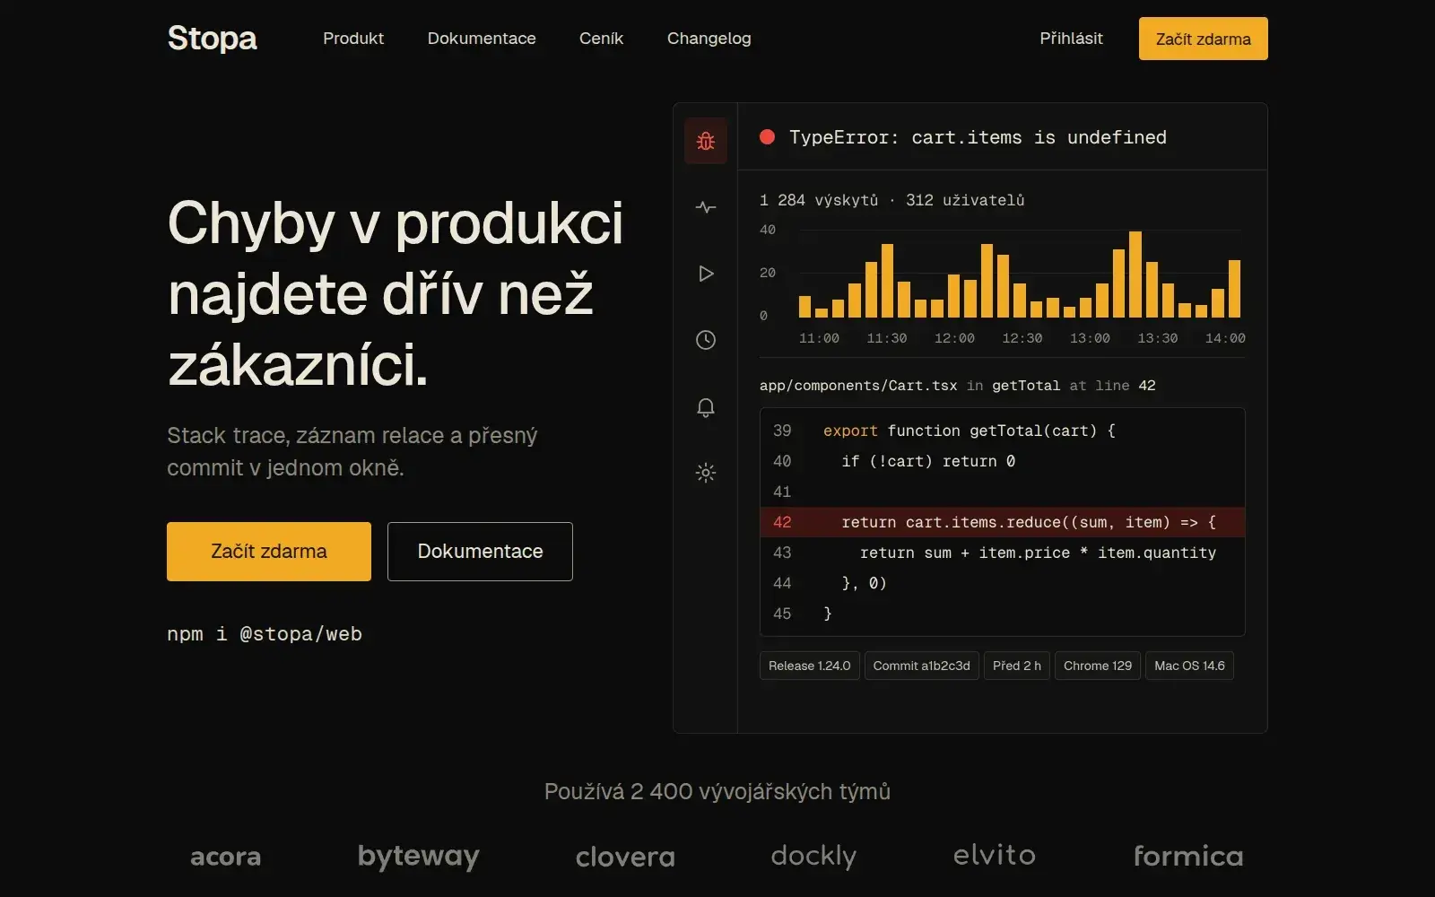Image resolution: width=1435 pixels, height=897 pixels.
Task: Click the Přihlásit link
Action: click(1071, 39)
